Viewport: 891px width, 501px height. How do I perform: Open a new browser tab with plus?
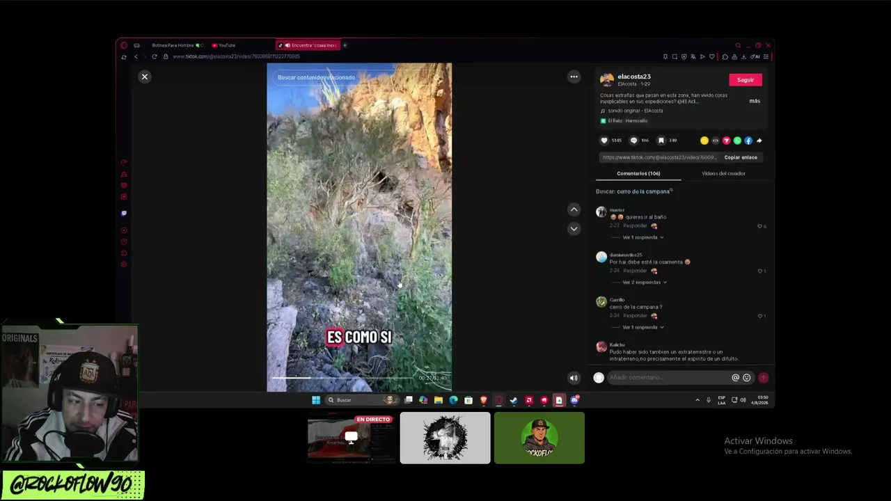point(345,45)
